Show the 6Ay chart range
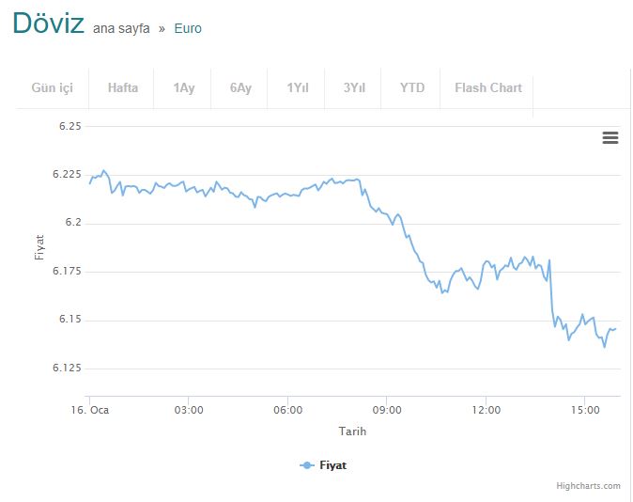This screenshot has width=633, height=502. tap(240, 87)
